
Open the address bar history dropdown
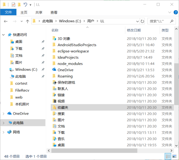coord(138,21)
